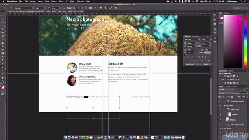Select the Move tool
249x140 pixels.
2,16
